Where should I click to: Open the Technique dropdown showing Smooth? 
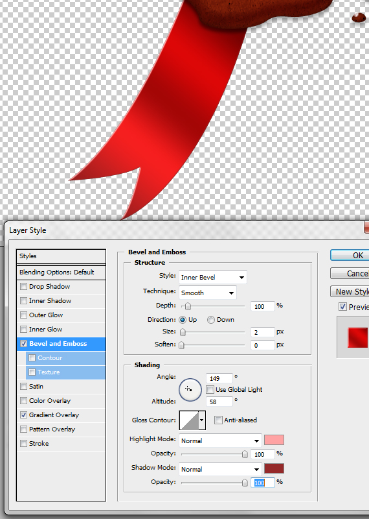pos(208,293)
